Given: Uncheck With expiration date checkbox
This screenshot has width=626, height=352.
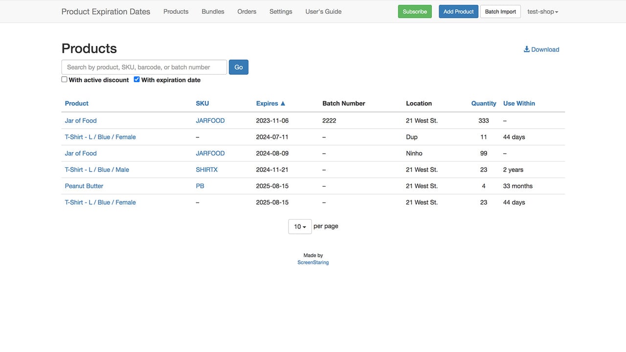Looking at the screenshot, I should click(136, 79).
